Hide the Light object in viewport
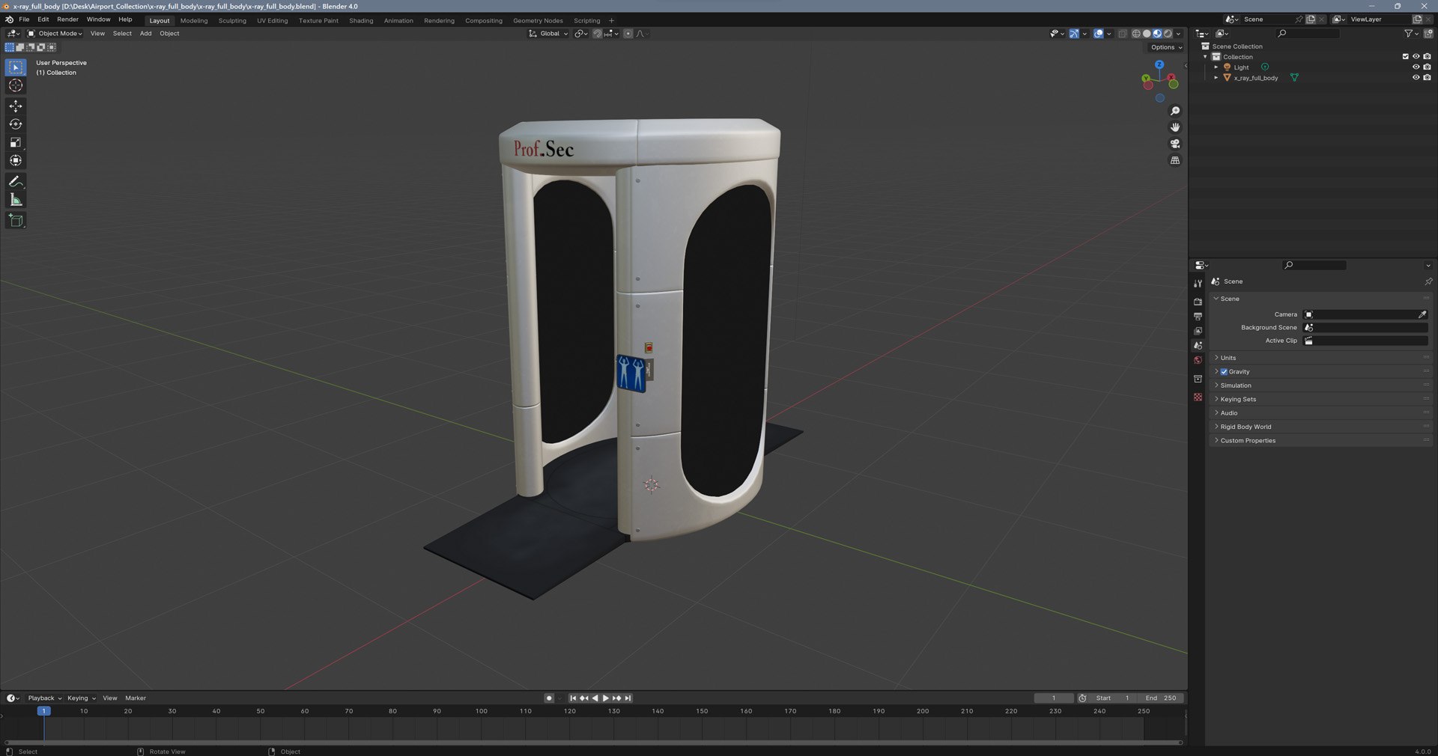The width and height of the screenshot is (1438, 756). pos(1416,67)
